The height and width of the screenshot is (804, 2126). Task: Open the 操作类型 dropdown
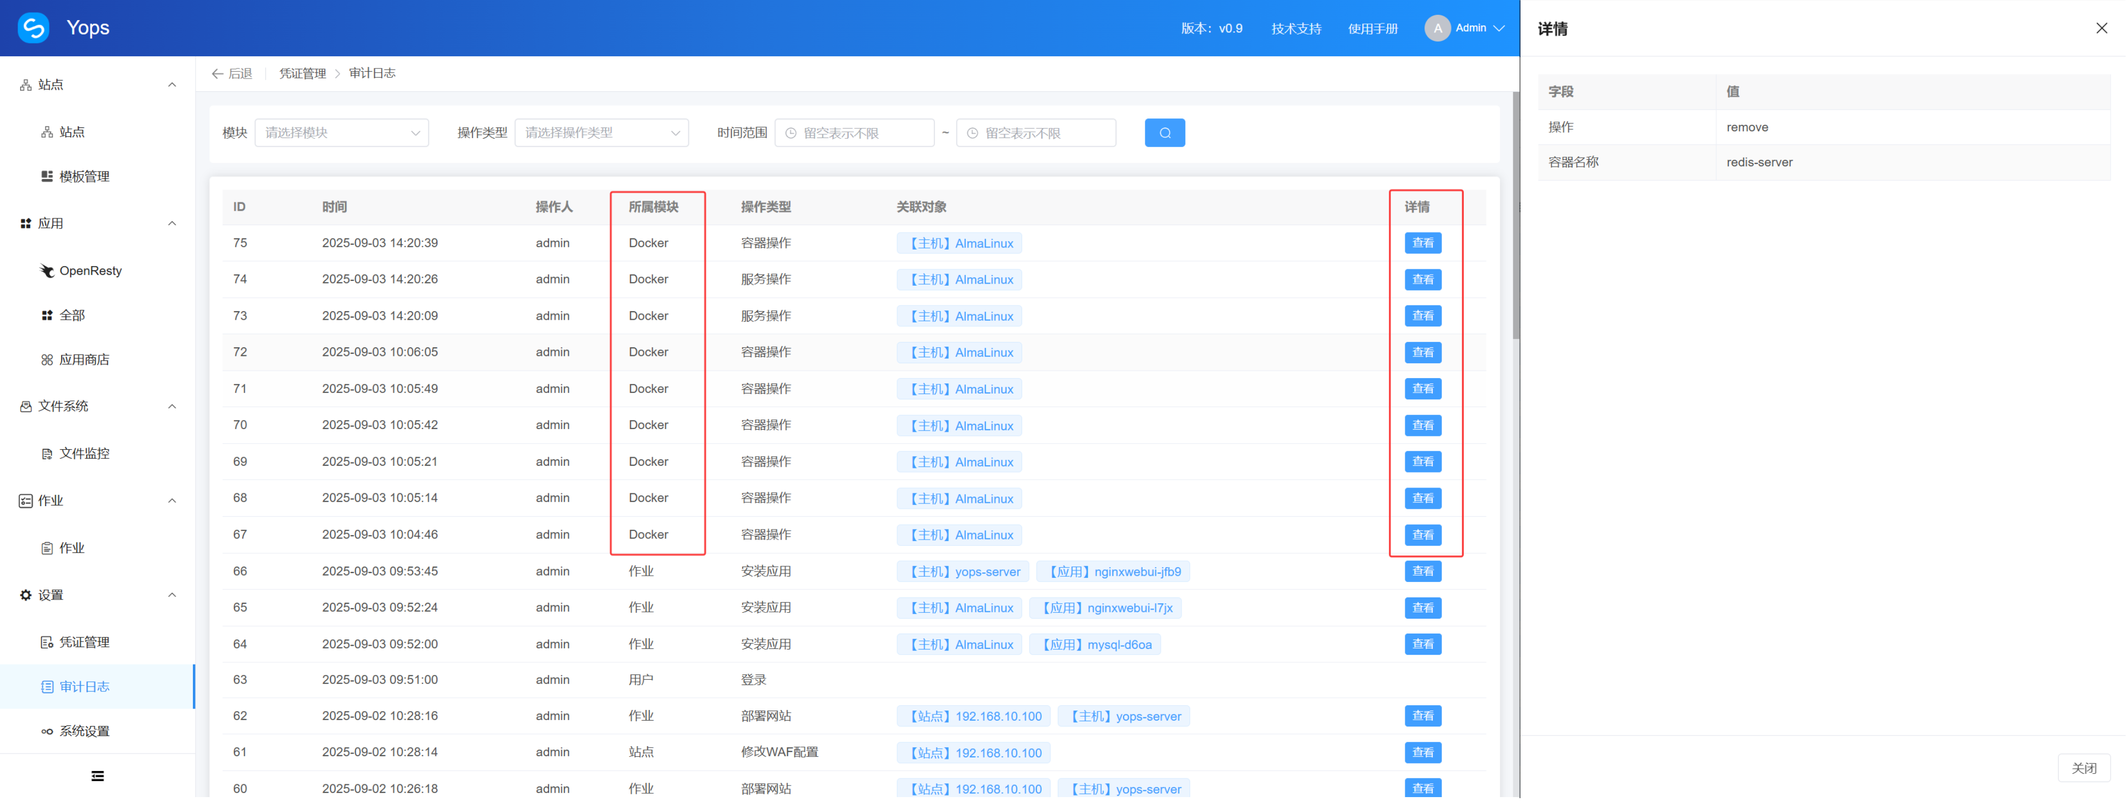coord(602,133)
